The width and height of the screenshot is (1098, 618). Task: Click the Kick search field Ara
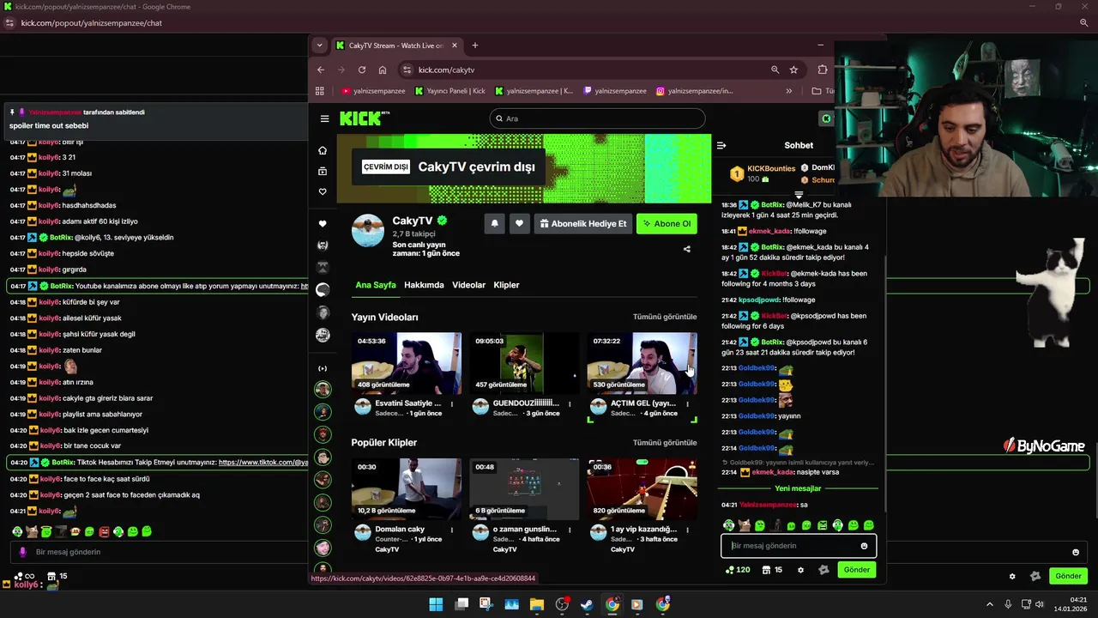(597, 118)
